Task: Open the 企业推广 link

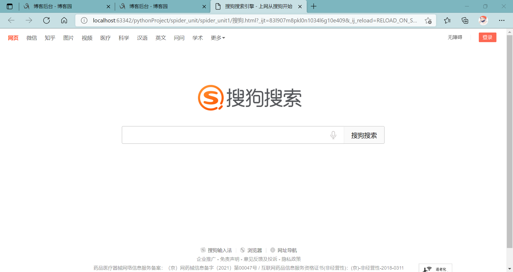Action: [x=206, y=259]
